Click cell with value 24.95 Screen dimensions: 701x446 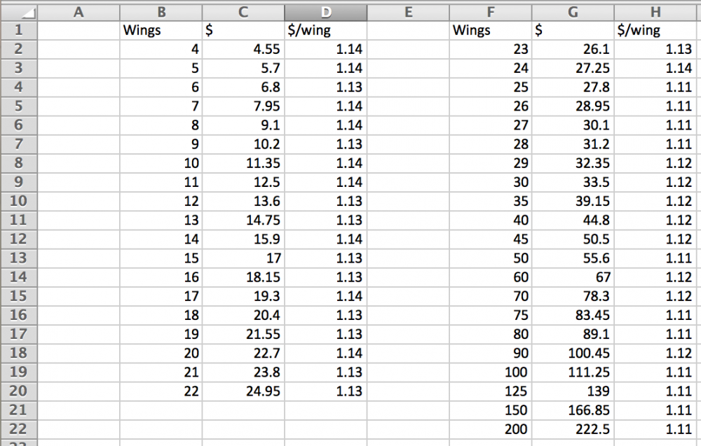pos(243,391)
